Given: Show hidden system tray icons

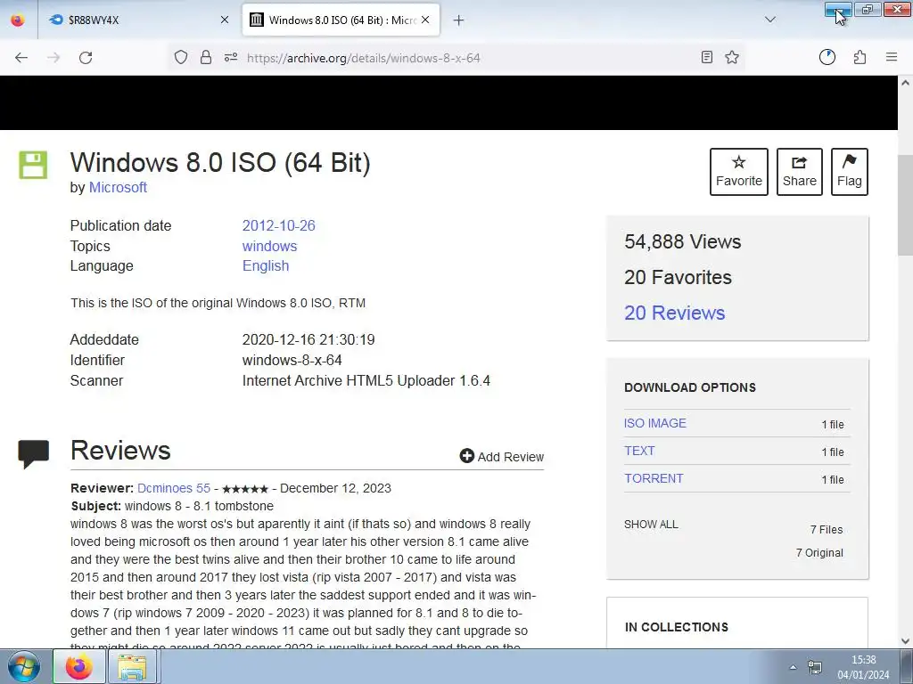Looking at the screenshot, I should (793, 667).
